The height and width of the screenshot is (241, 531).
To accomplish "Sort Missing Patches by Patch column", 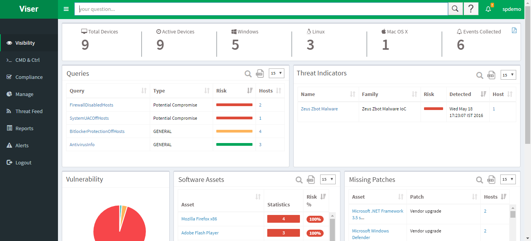I will pos(444,197).
